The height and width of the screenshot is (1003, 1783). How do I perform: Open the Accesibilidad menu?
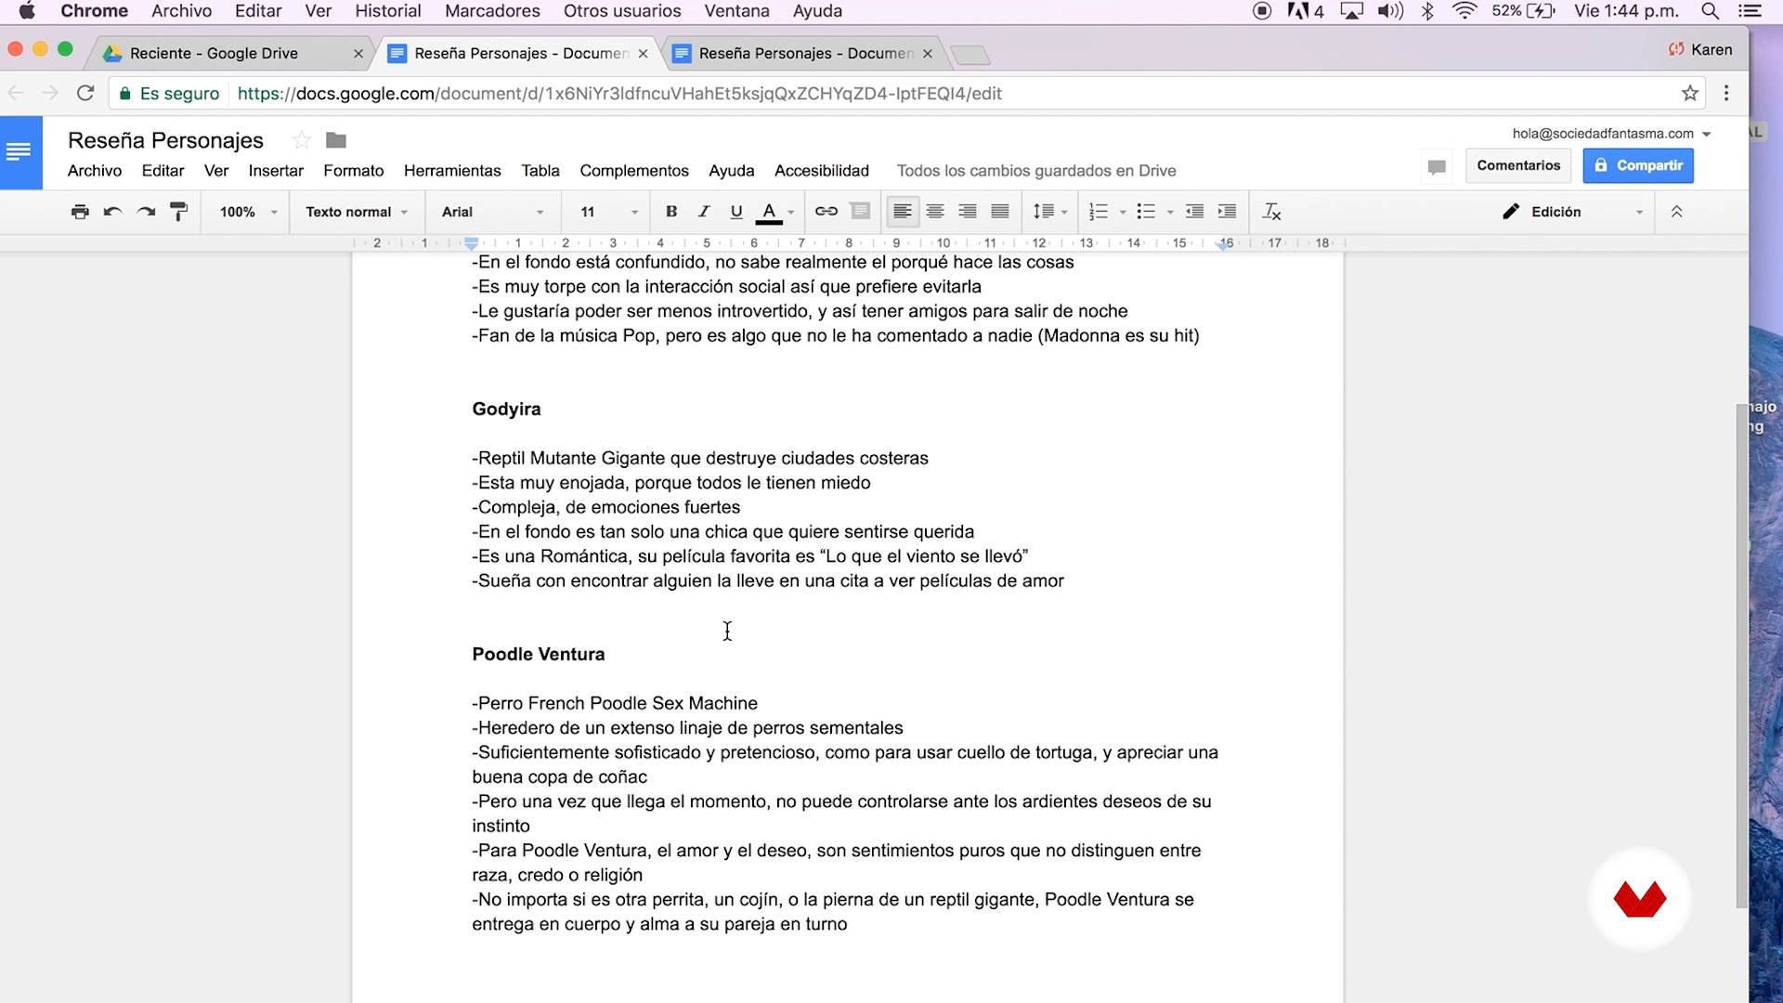click(822, 171)
